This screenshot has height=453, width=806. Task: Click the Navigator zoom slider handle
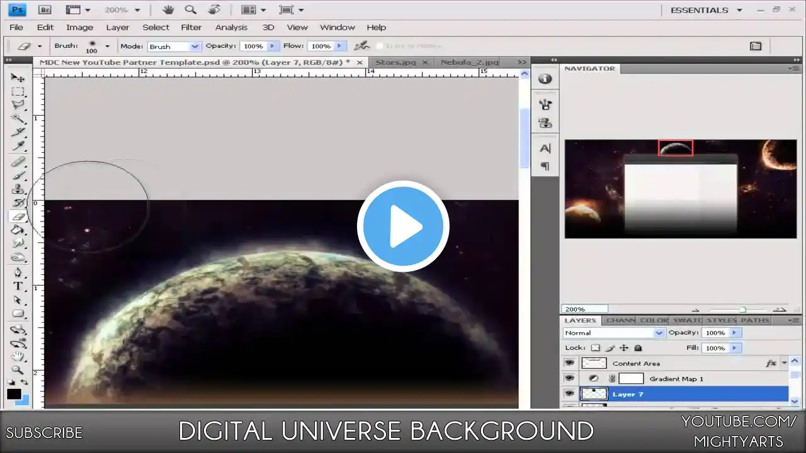tap(742, 309)
